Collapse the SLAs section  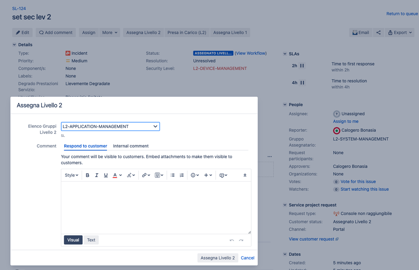click(285, 54)
